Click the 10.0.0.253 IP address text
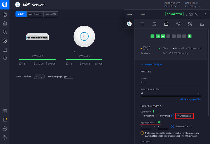The image size is (210, 144). 38,55
